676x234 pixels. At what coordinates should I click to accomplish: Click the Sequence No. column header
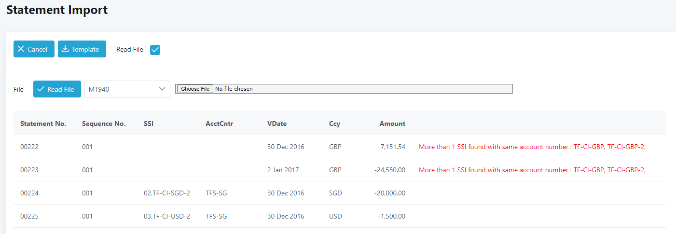click(104, 124)
